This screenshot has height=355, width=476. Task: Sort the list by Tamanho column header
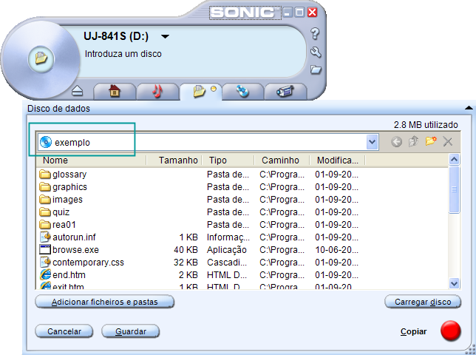click(x=178, y=160)
